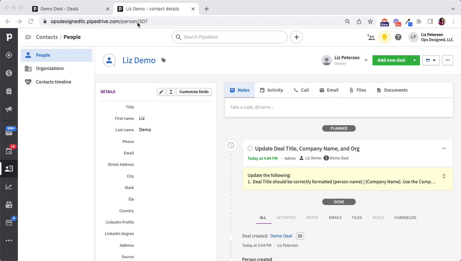Switch to Call tab
Screen dimensions: 461x261
click(x=301, y=90)
